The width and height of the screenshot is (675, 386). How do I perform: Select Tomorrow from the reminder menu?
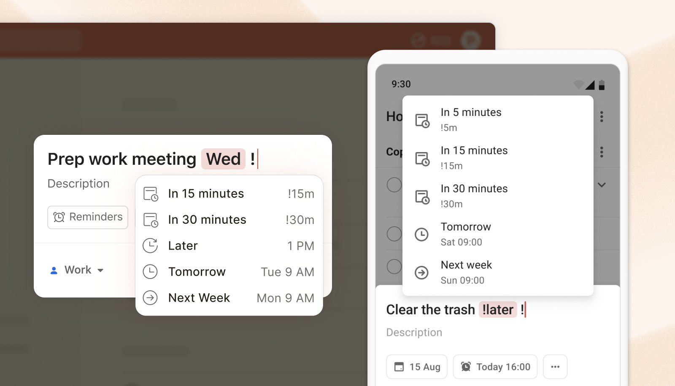[x=197, y=272]
